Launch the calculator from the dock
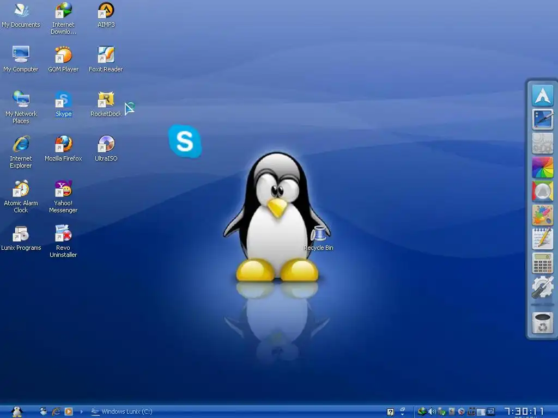The width and height of the screenshot is (558, 418). (x=542, y=263)
